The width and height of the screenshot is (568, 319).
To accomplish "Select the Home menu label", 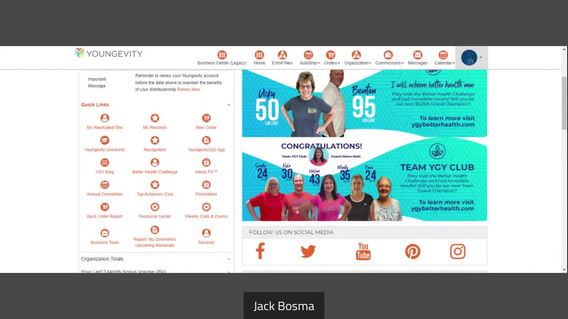I will (x=259, y=63).
